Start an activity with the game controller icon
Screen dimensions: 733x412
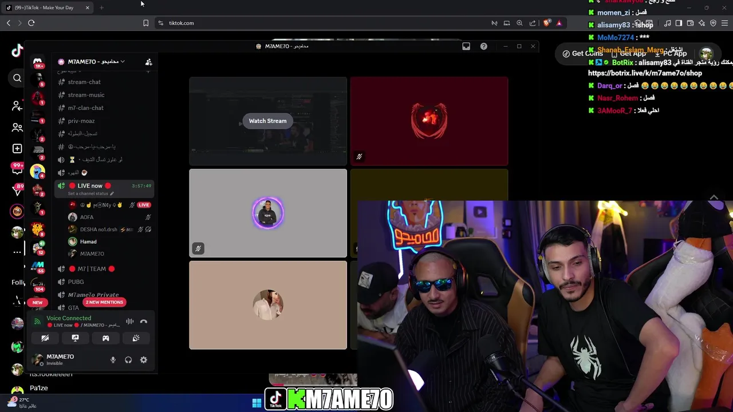(105, 338)
